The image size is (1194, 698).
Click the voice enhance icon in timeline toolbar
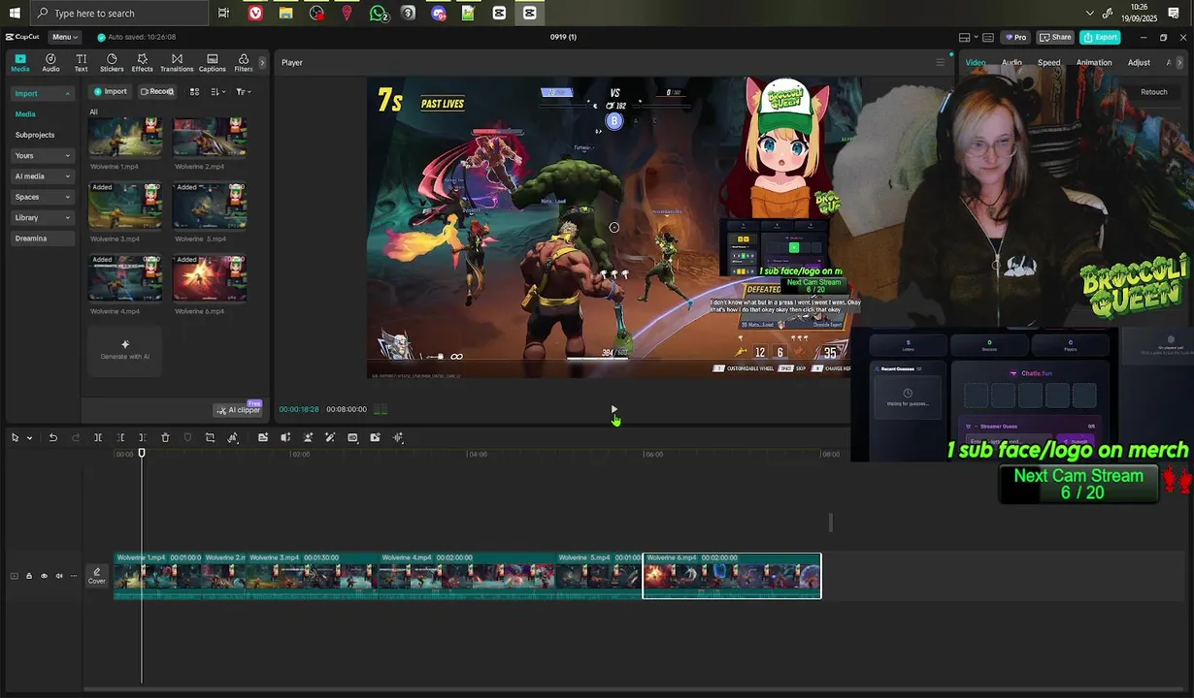(x=285, y=437)
